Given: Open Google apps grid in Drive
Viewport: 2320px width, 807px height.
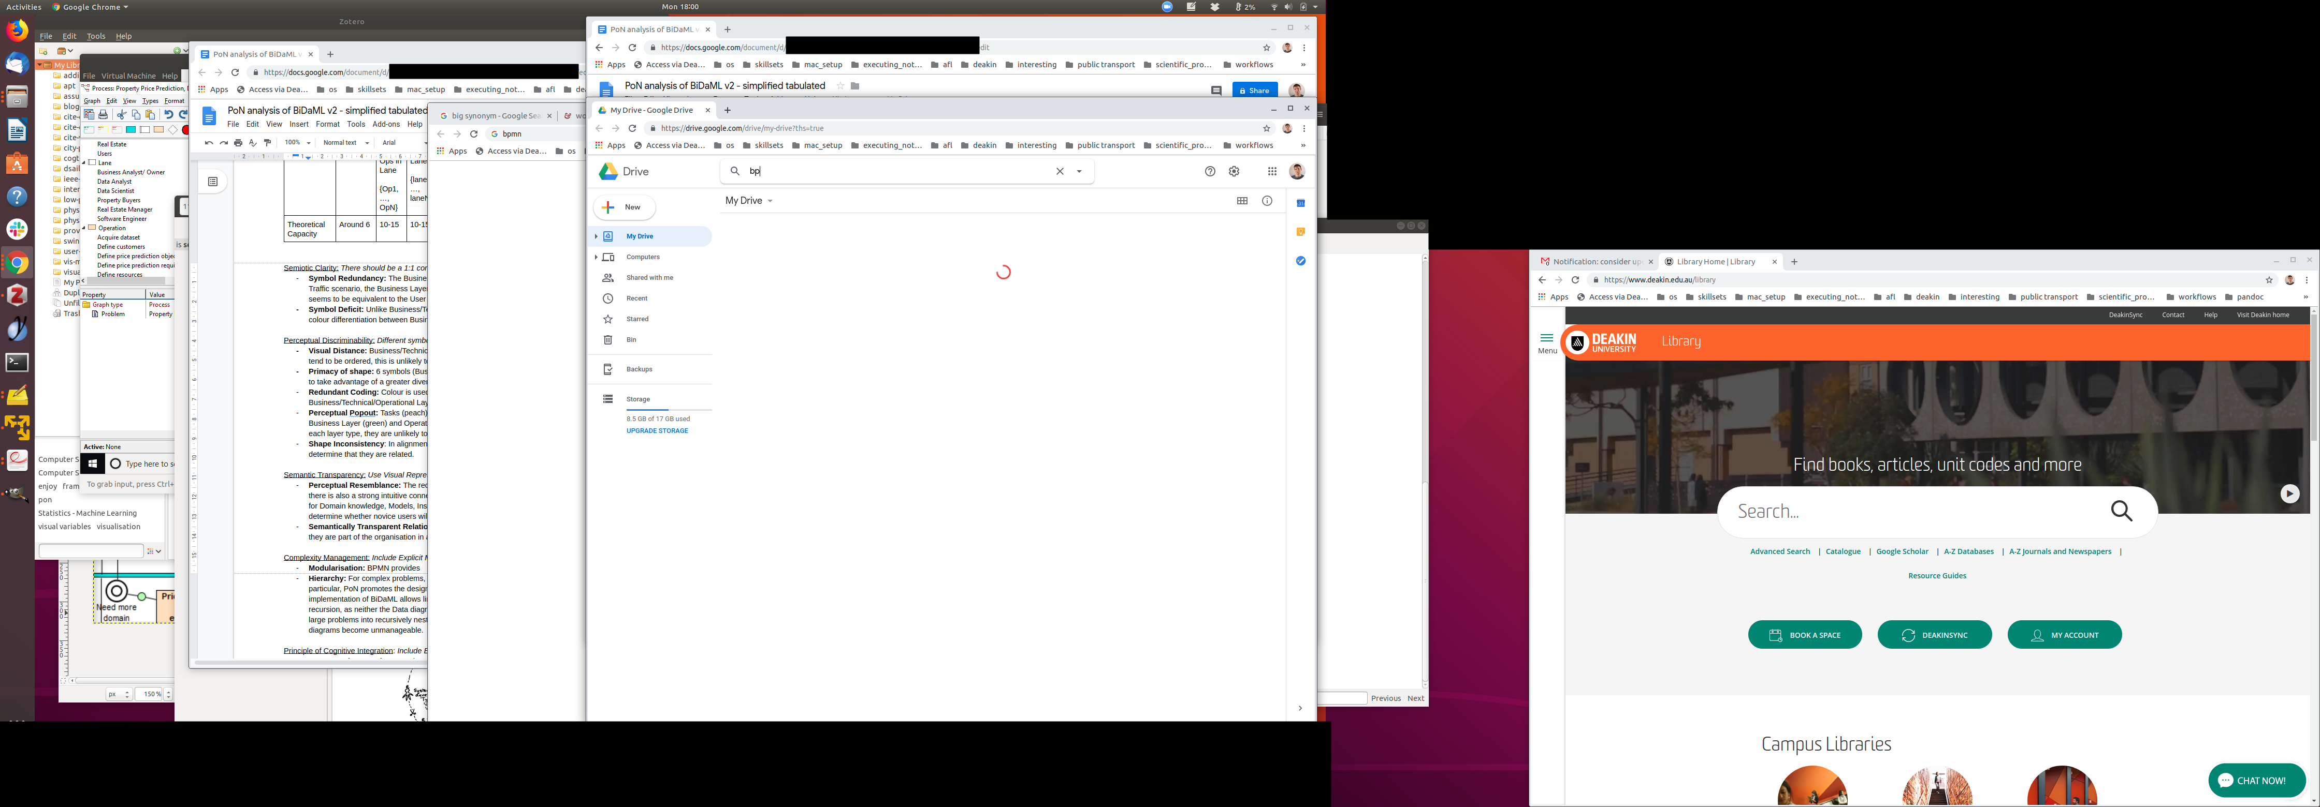Looking at the screenshot, I should [x=1272, y=171].
